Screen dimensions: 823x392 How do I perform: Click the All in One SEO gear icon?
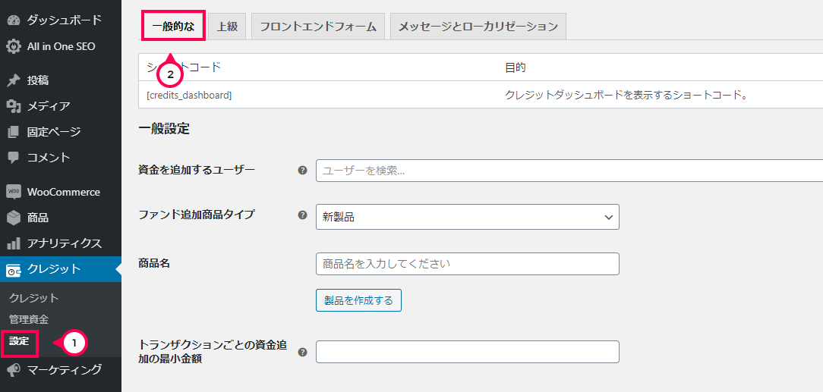[14, 46]
